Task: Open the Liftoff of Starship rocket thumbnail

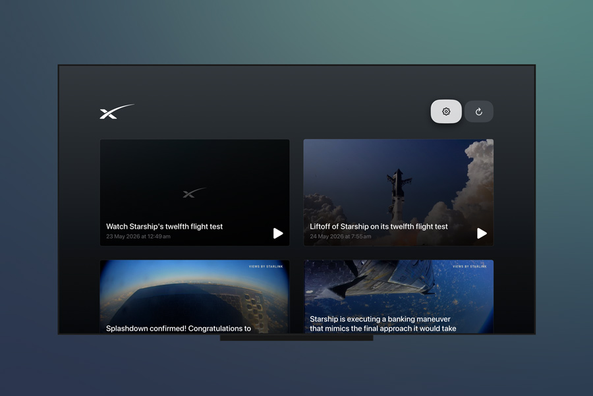Action: point(398,192)
